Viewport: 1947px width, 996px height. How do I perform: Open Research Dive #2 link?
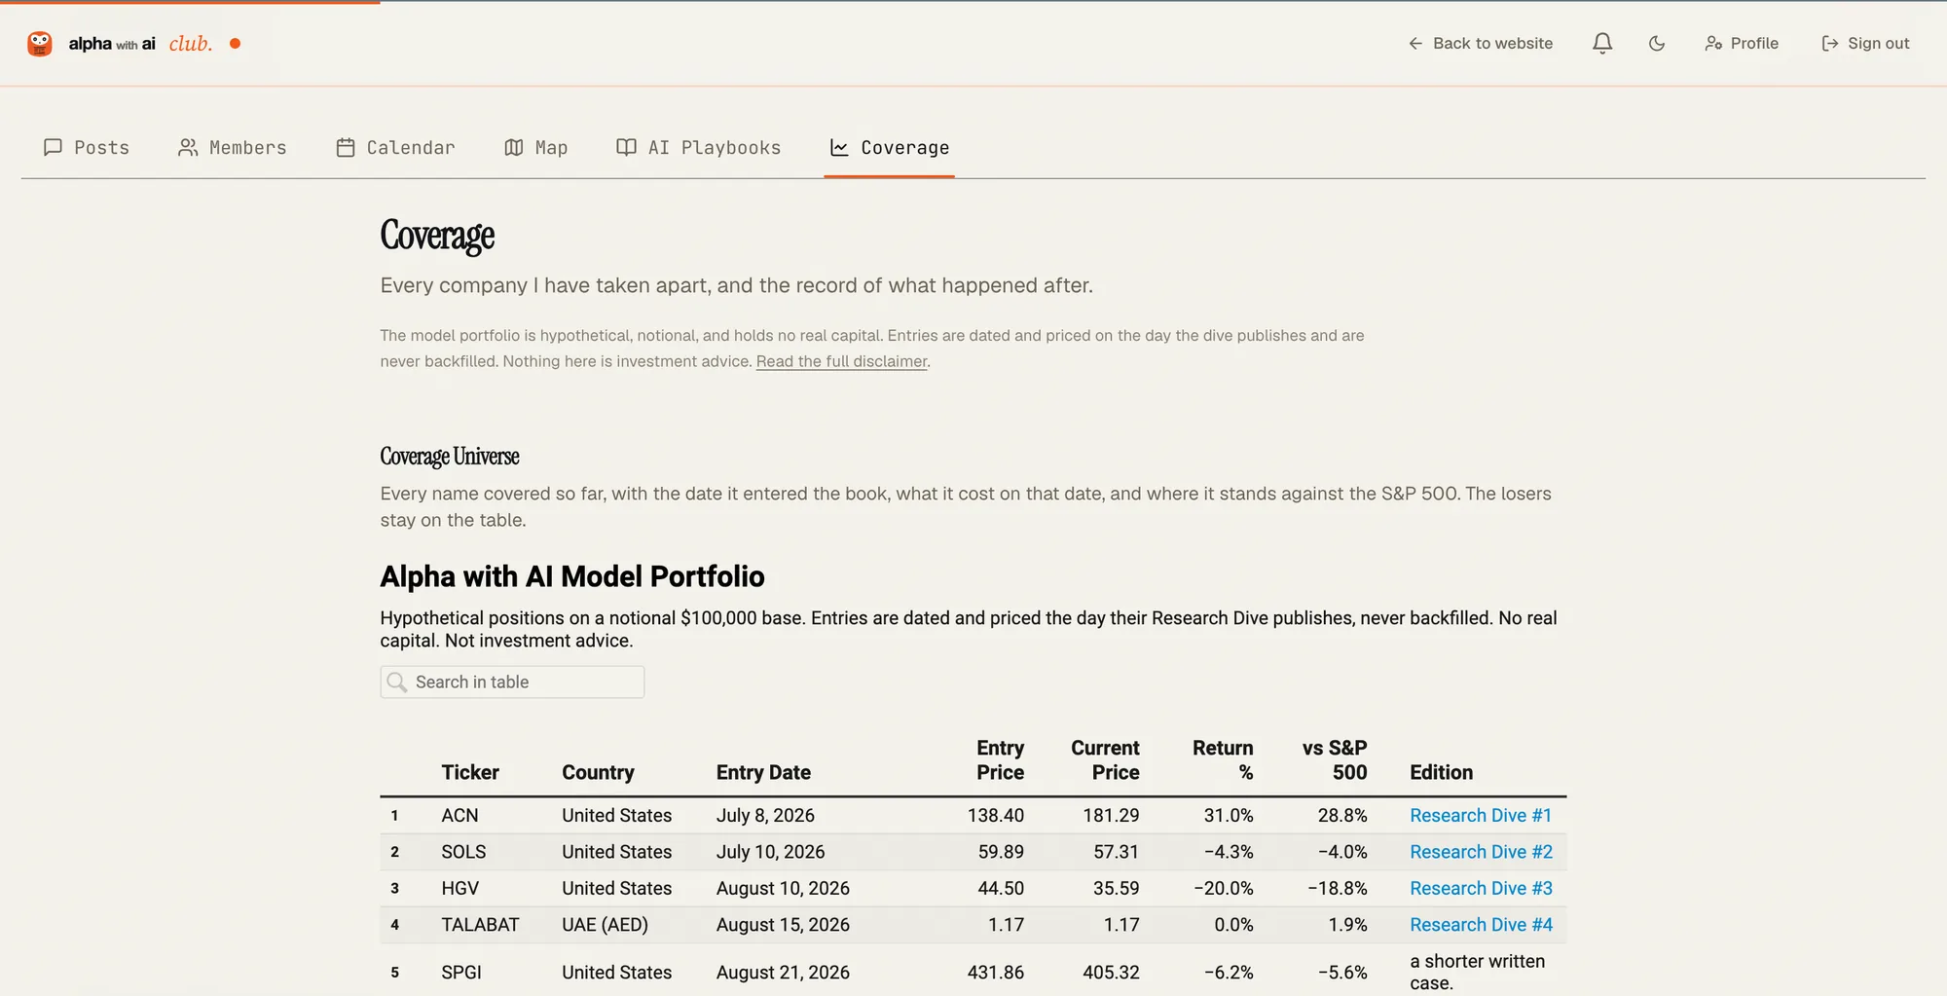(x=1481, y=852)
